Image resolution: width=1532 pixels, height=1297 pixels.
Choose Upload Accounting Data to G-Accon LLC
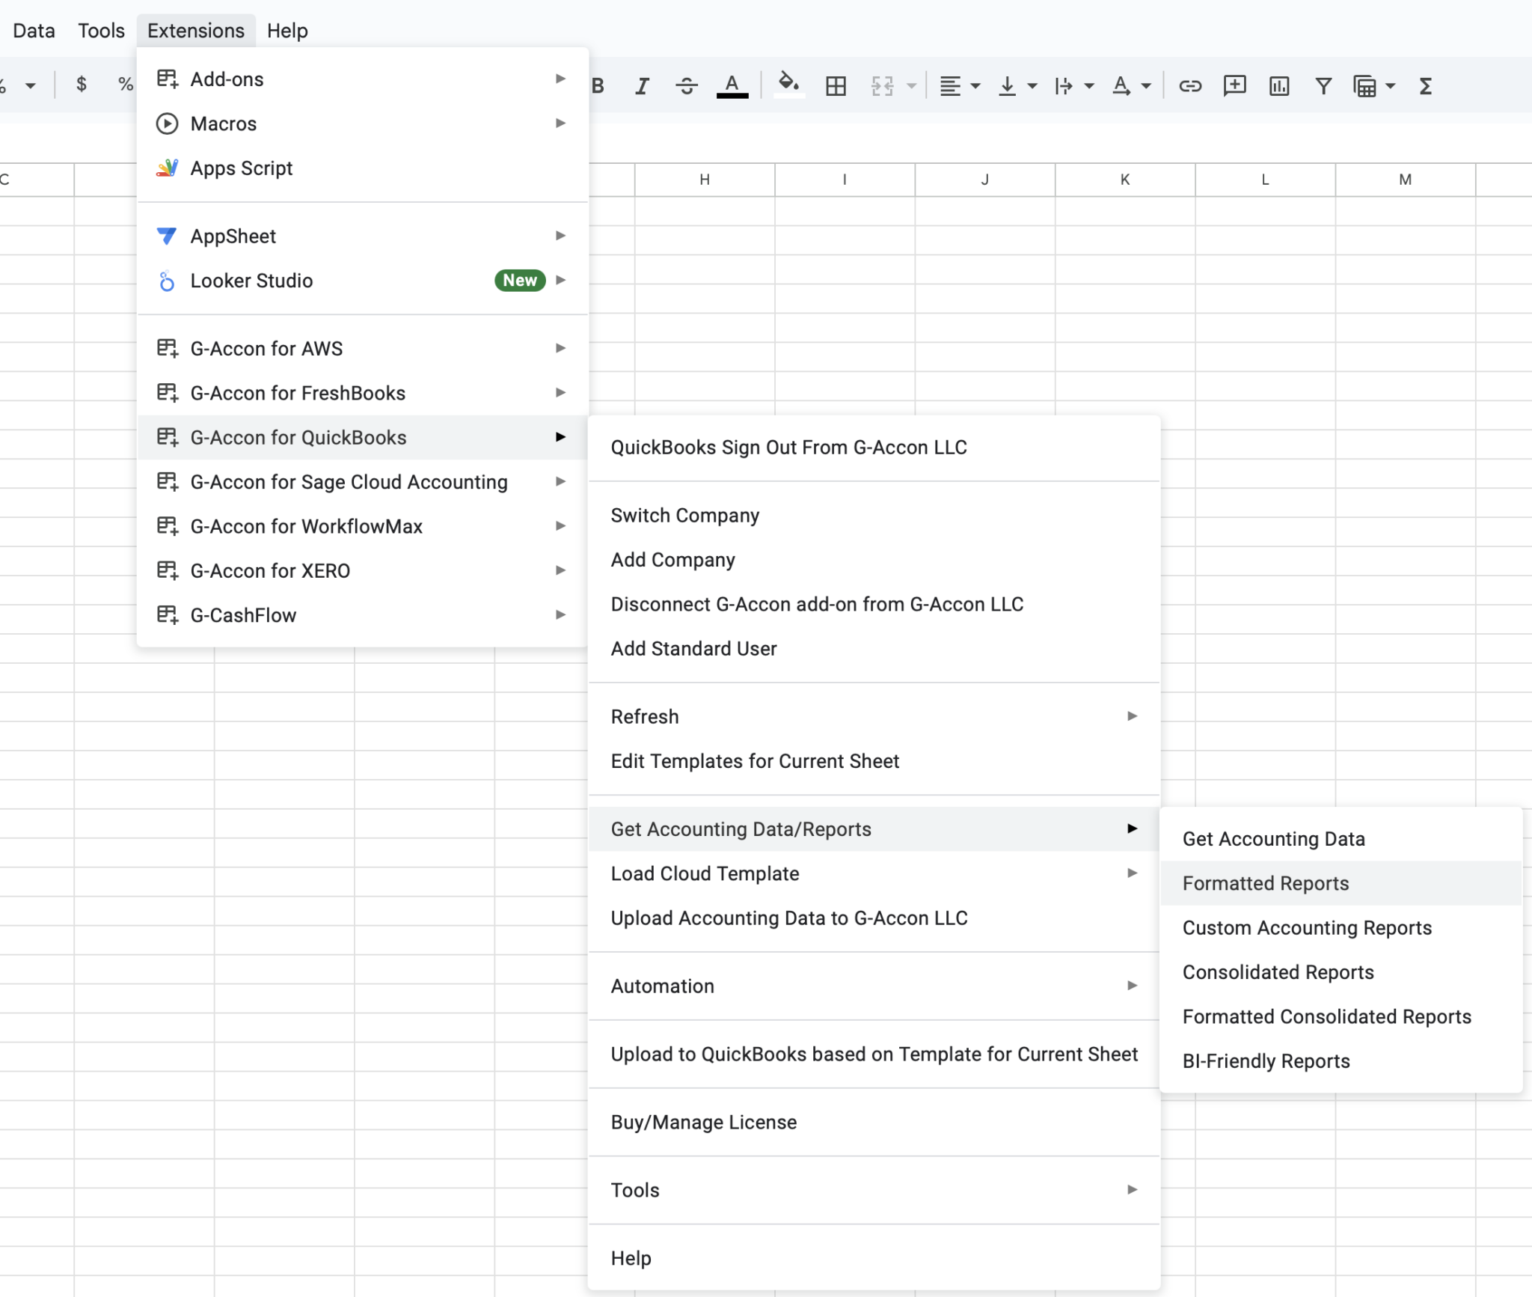[x=874, y=918]
